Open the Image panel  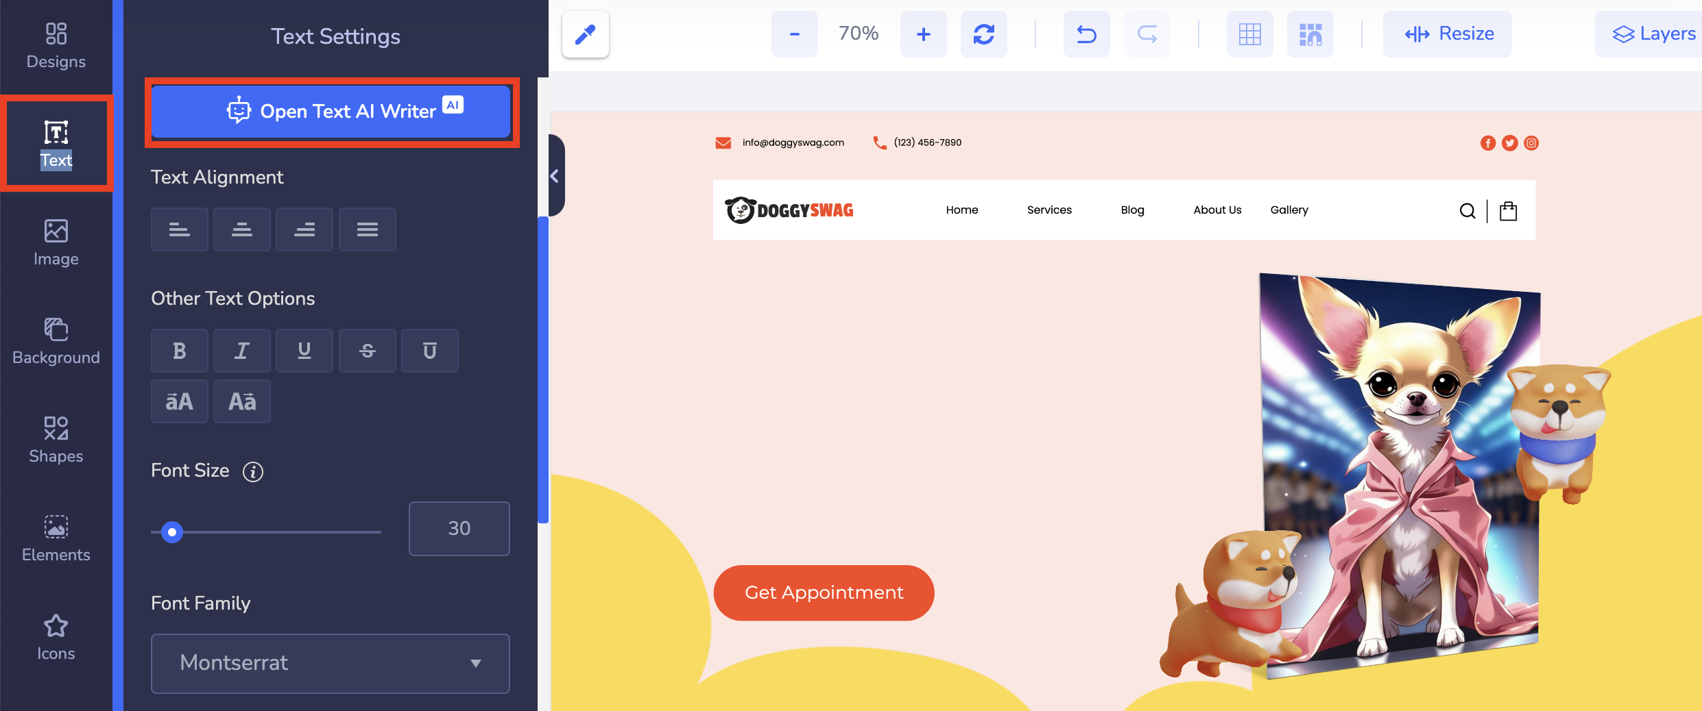(56, 241)
